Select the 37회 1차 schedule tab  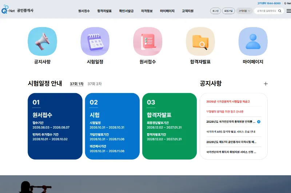point(77,84)
